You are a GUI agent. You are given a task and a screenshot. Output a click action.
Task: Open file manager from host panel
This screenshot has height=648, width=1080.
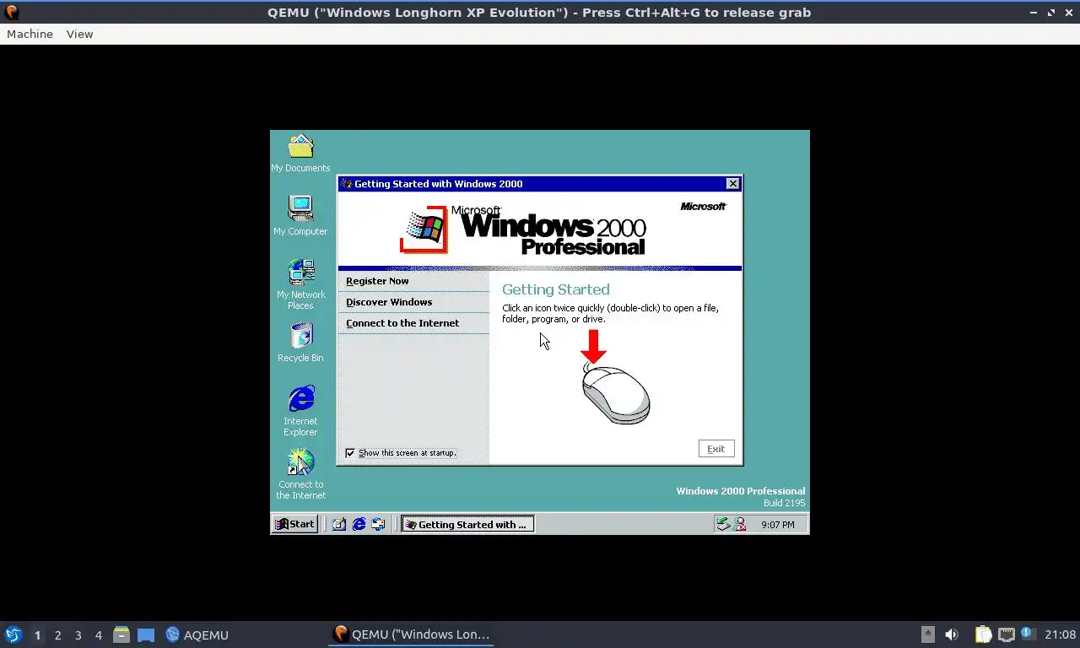click(x=121, y=634)
